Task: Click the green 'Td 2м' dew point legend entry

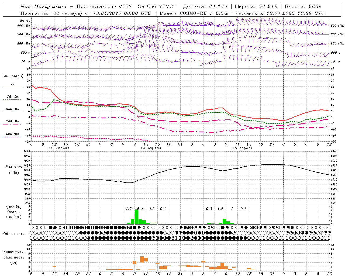Action: pos(12,98)
